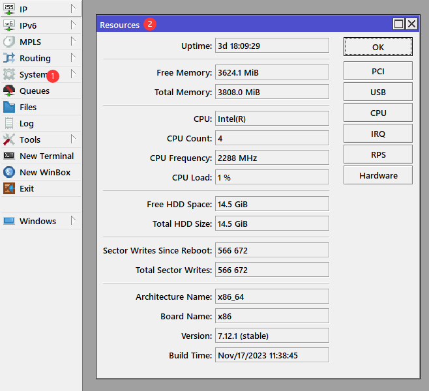This screenshot has height=391, width=429.
Task: Close the Resources window
Action: coord(411,24)
